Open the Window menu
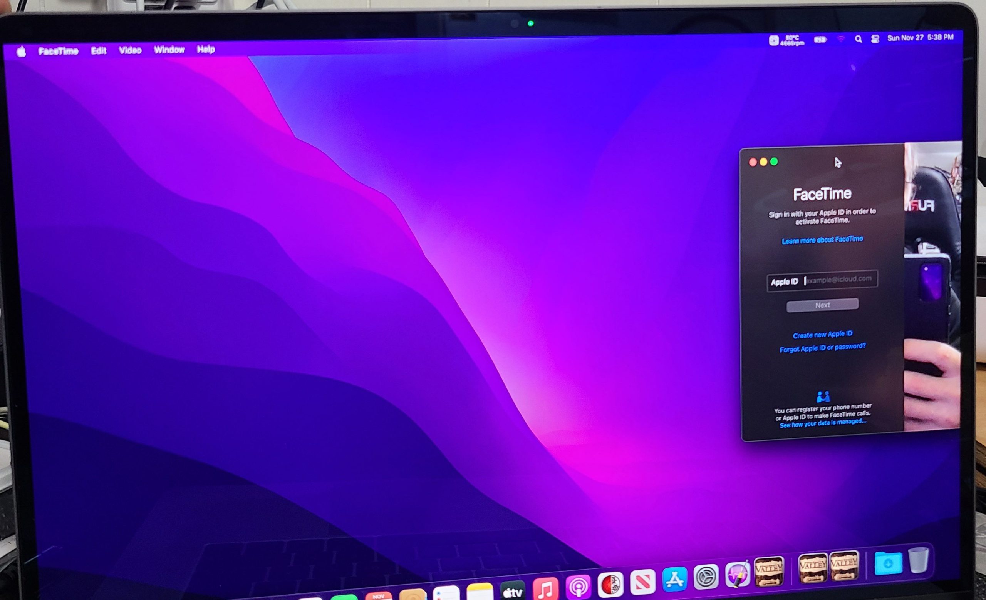Screen dimensions: 986x600 169,50
